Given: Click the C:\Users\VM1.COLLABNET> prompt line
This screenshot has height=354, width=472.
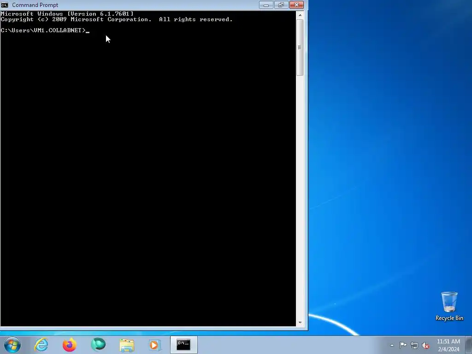Looking at the screenshot, I should (45, 30).
